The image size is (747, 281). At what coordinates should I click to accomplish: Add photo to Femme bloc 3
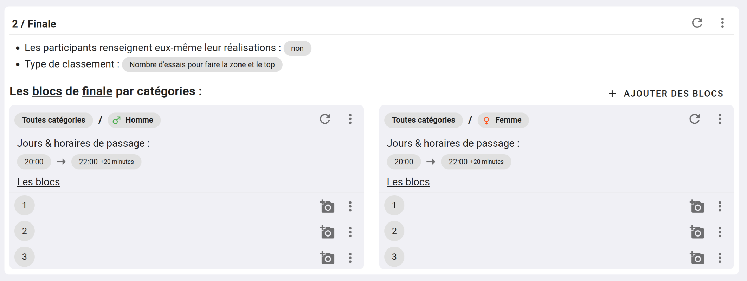click(x=697, y=258)
